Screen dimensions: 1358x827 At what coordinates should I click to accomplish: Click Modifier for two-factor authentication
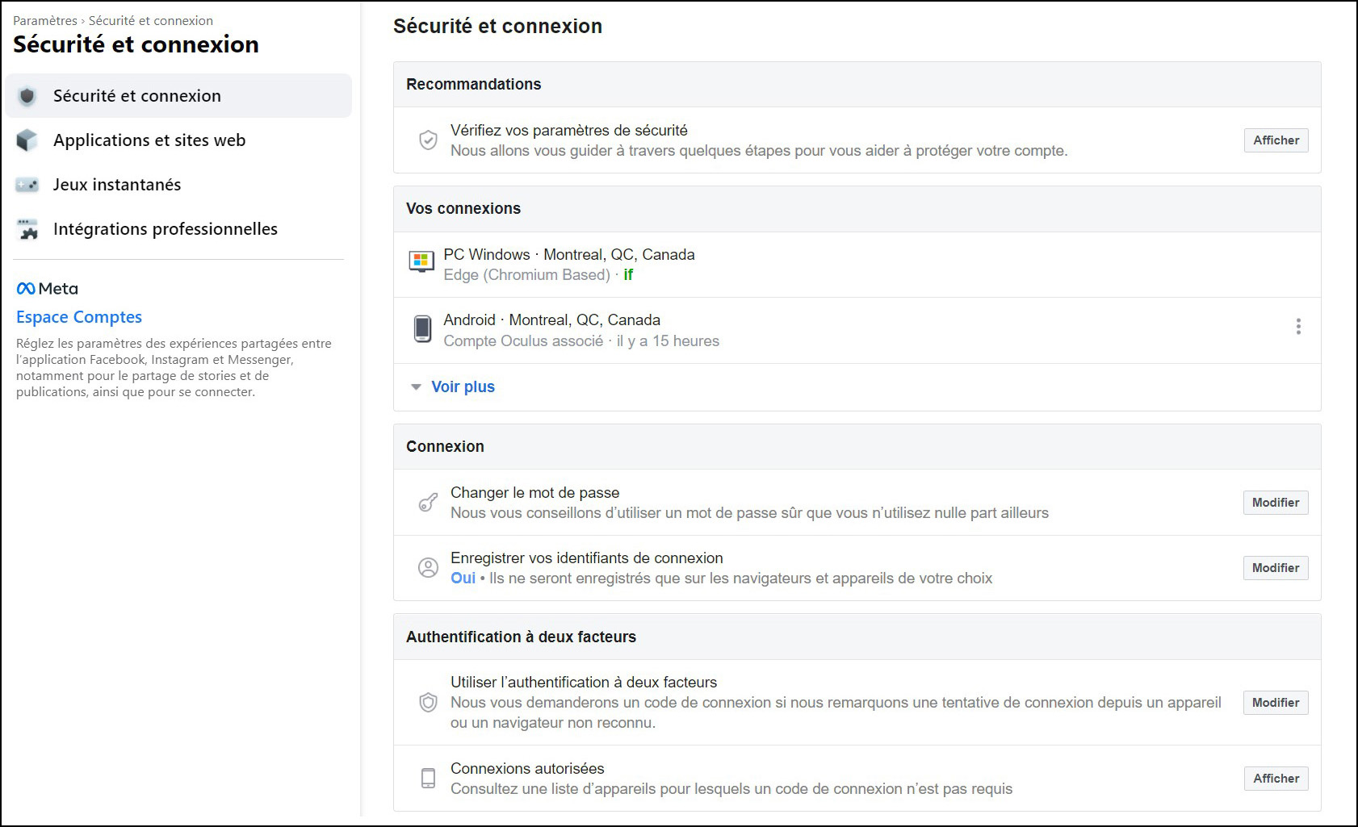pyautogui.click(x=1276, y=703)
